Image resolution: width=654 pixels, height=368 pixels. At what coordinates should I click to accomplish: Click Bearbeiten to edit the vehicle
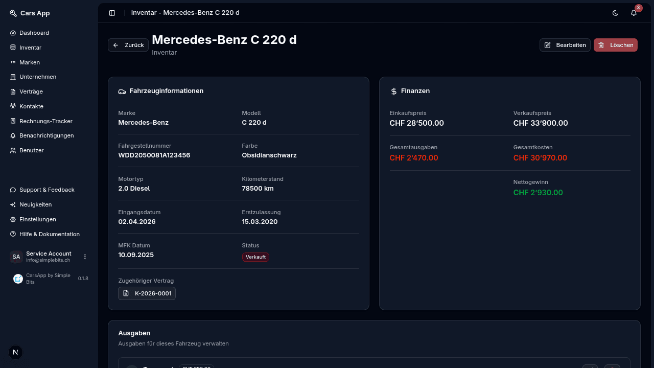coord(565,45)
